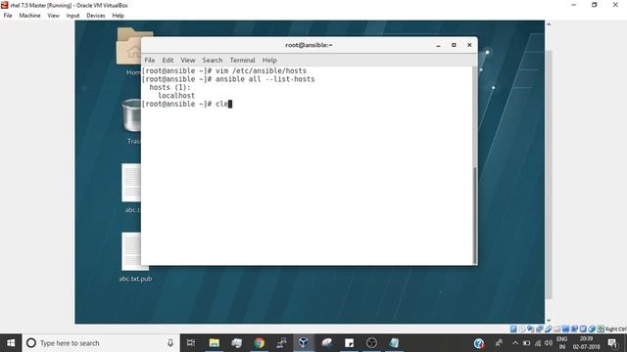Open the terminal File menu

pos(150,60)
